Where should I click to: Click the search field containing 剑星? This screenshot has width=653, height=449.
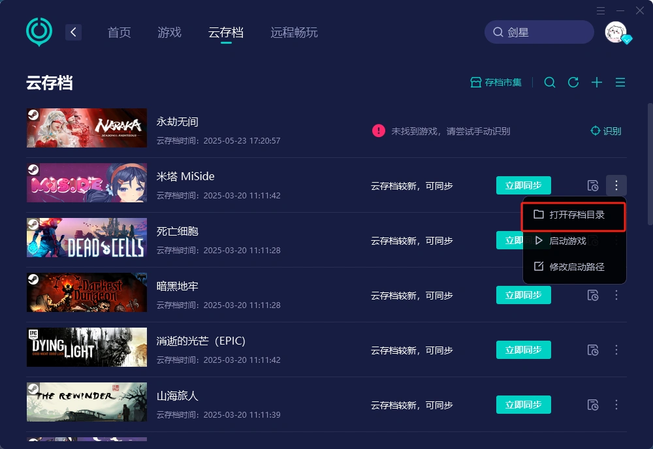(x=539, y=32)
